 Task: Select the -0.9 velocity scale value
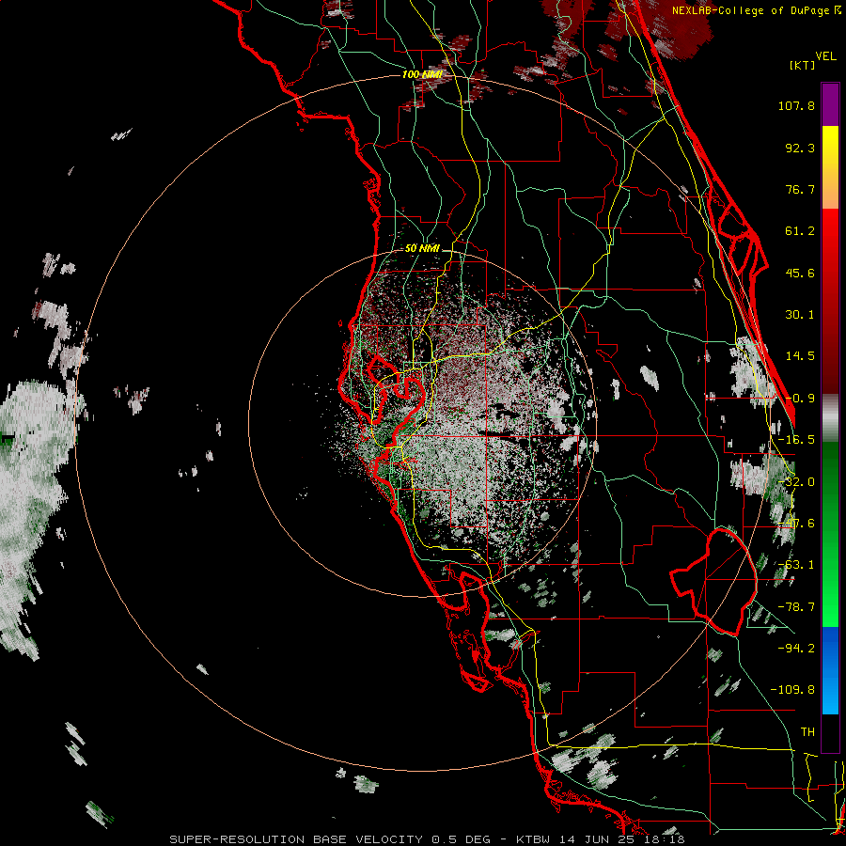800,399
